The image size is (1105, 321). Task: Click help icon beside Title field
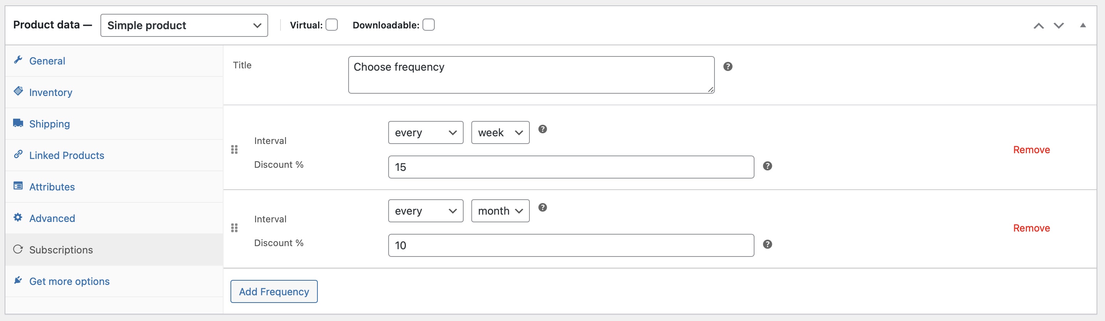[x=728, y=66]
